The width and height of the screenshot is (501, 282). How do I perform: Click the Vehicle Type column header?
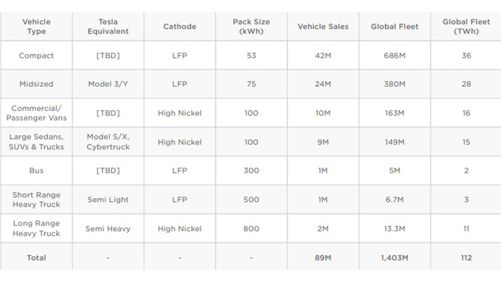click(36, 27)
